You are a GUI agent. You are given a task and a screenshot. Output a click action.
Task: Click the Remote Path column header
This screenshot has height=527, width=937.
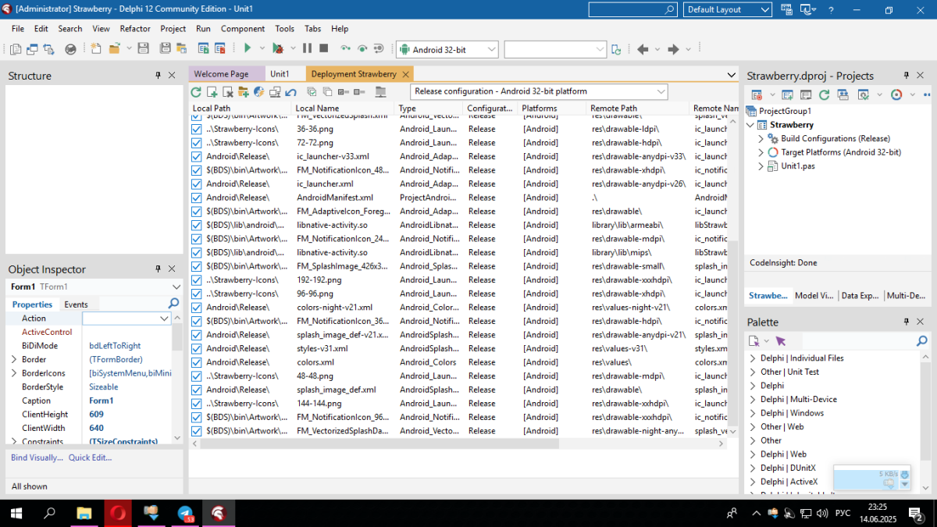coord(636,109)
